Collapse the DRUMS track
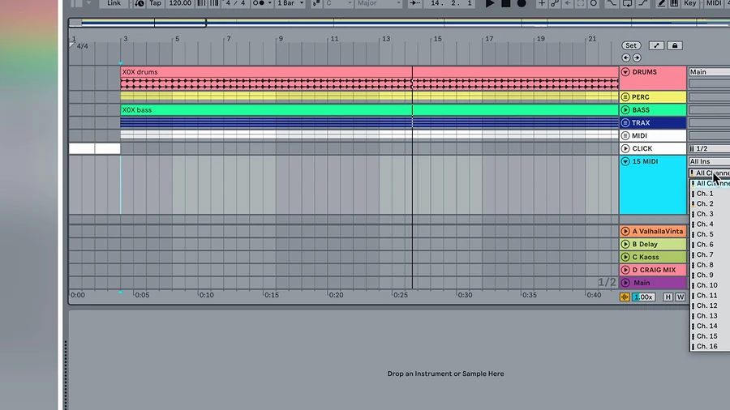Viewport: 730px width, 410px height. (x=625, y=72)
